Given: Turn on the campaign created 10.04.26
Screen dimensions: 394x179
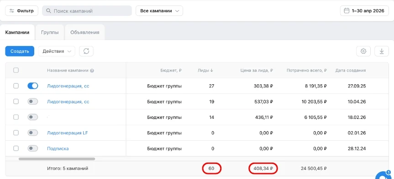Looking at the screenshot, I should (33, 102).
